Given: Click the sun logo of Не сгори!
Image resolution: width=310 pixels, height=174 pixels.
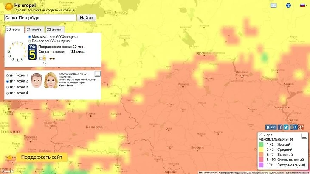Looking at the screenshot, I should click(8, 7).
